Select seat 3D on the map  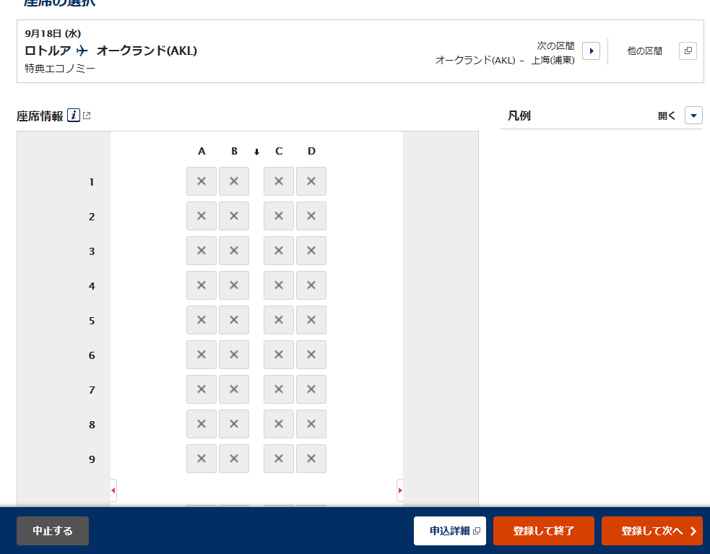point(311,251)
